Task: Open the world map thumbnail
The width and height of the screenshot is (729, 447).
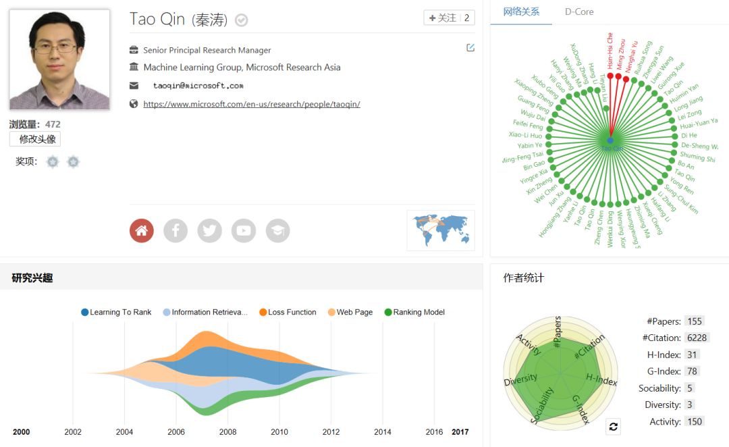Action: (441, 230)
